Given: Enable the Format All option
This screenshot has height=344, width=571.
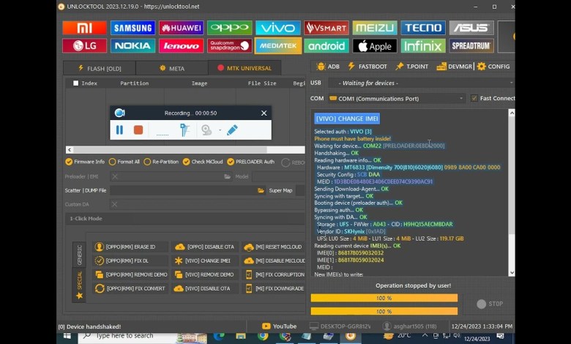Looking at the screenshot, I should coord(112,162).
